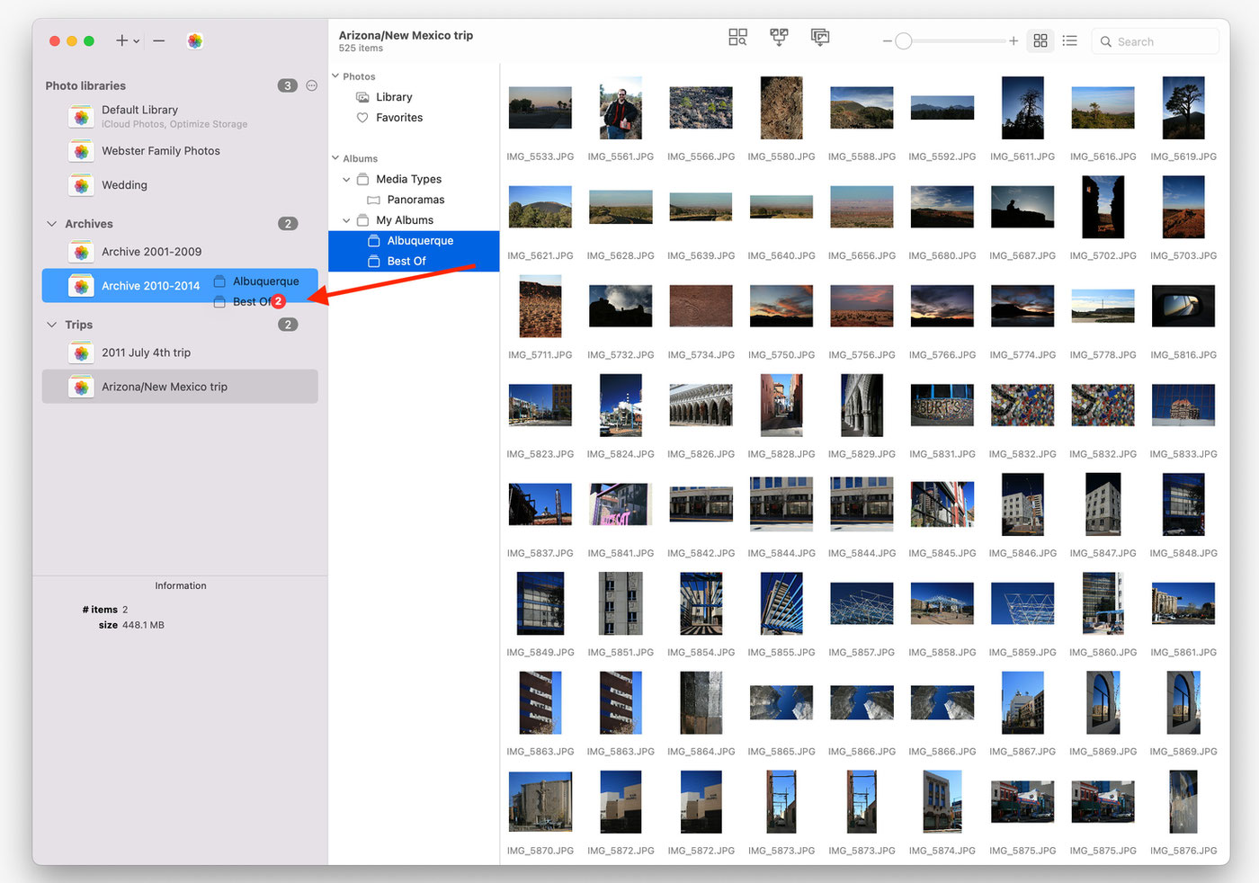Click the Favorites heart item
Viewport: 1259px width, 883px height.
coord(398,118)
